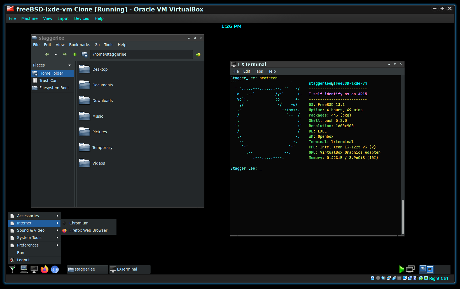
Task: Select the Temporary folder
Action: pyautogui.click(x=96, y=147)
